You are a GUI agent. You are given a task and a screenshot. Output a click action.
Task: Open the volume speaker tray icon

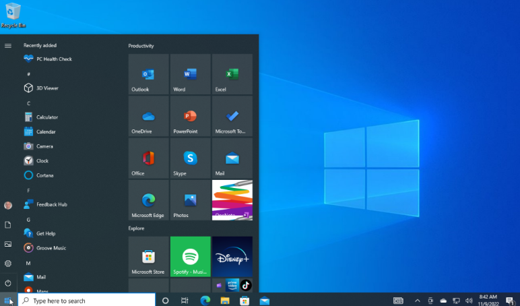coord(469,301)
